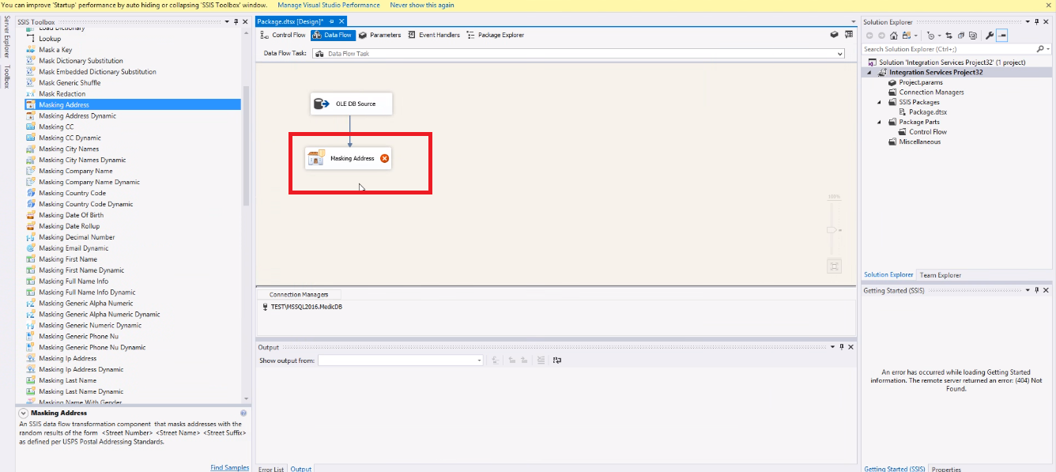
Task: Toggle auto-hide pin on Output panel
Action: click(842, 346)
